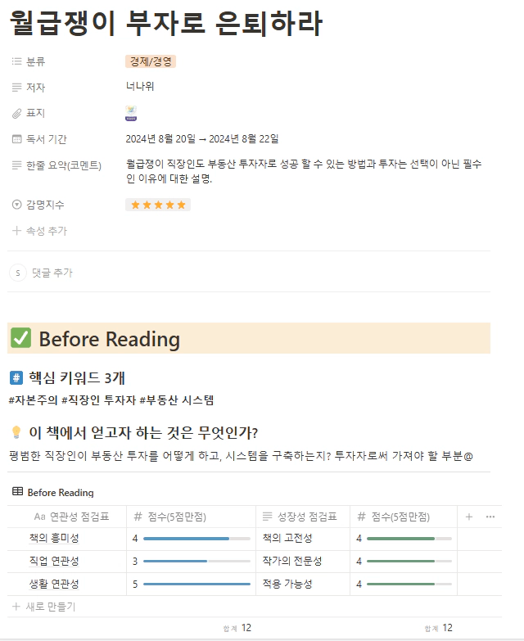Click the green checkmark emoji before Before Reading
524x641 pixels.
pyautogui.click(x=20, y=338)
